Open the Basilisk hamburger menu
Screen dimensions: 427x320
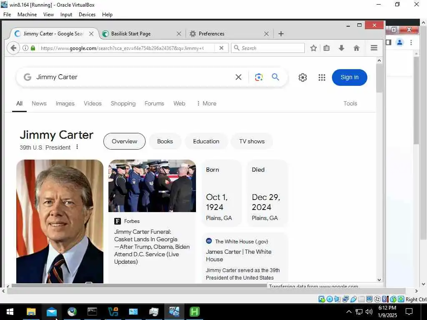pos(374,48)
